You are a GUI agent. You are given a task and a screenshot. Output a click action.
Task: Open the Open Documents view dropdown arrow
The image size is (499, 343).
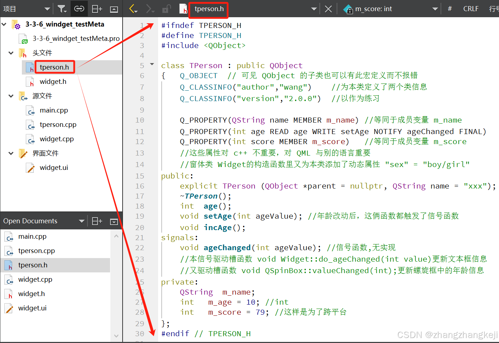(x=81, y=221)
